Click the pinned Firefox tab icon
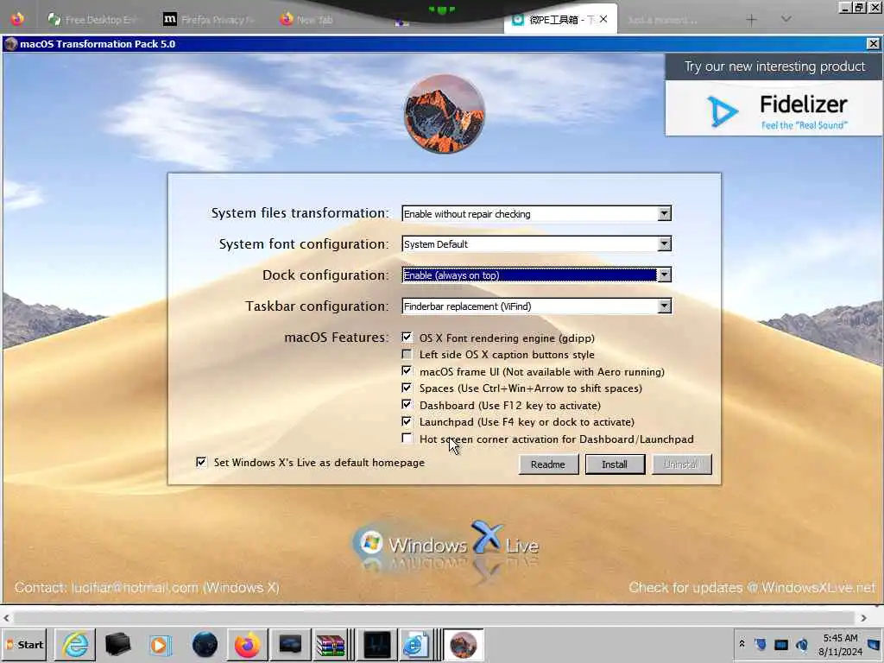Screen dimensions: 884x663 coord(17,19)
